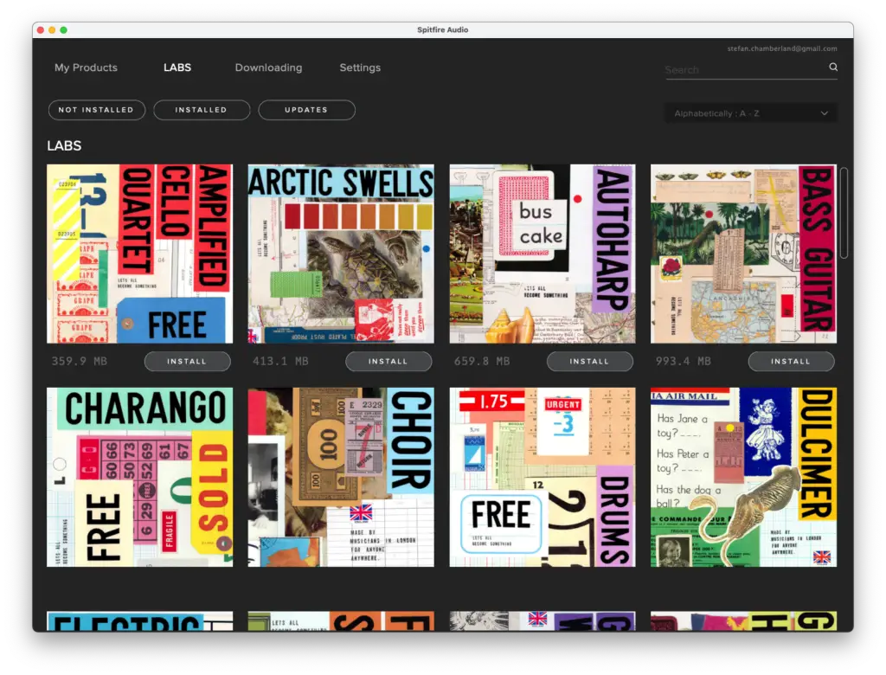Open the Autoharp bus cake artwork
Viewport: 886px width, 675px height.
pos(542,254)
